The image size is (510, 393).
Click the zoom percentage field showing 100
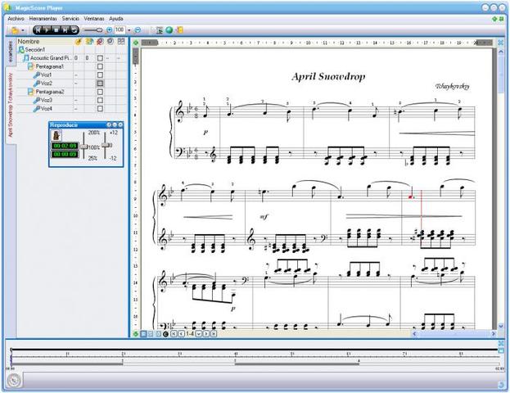[x=120, y=30]
